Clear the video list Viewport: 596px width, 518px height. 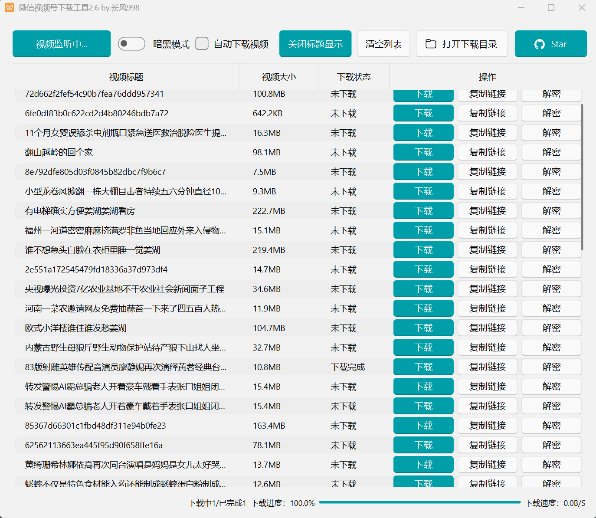(383, 44)
